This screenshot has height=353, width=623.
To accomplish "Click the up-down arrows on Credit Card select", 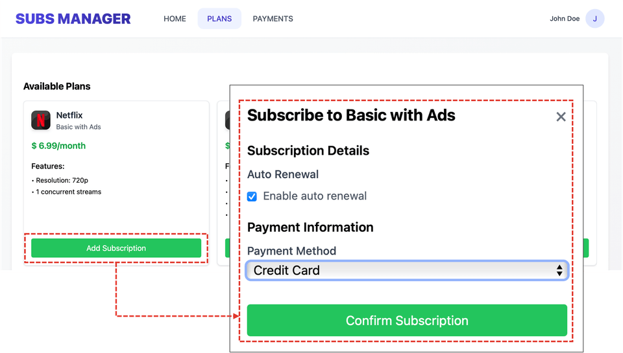I will (559, 270).
